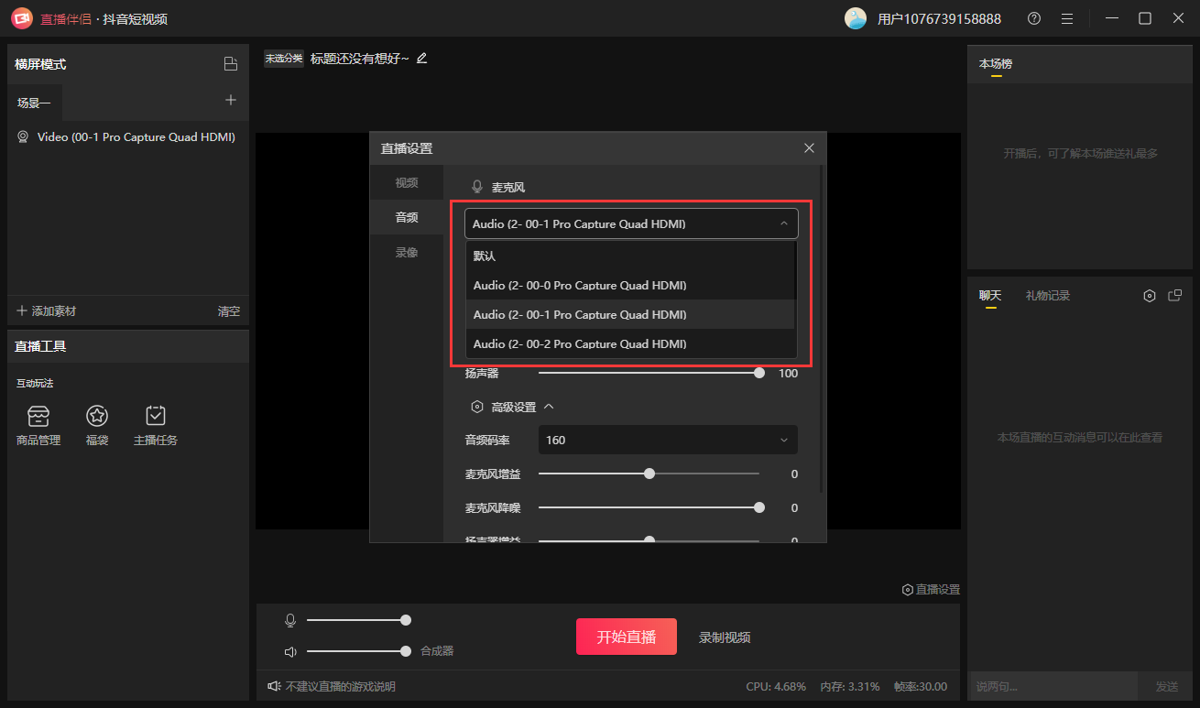Click 添加素材 button
The width and height of the screenshot is (1200, 708).
(47, 311)
